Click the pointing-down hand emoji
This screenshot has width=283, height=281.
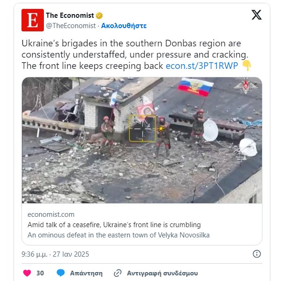point(247,66)
